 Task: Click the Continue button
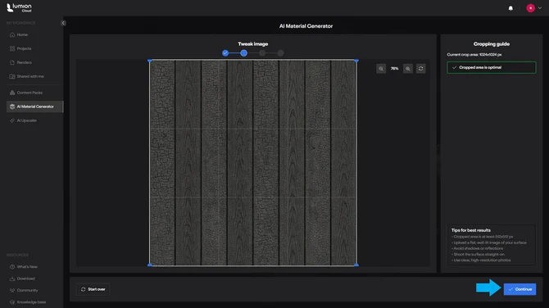tap(520, 289)
